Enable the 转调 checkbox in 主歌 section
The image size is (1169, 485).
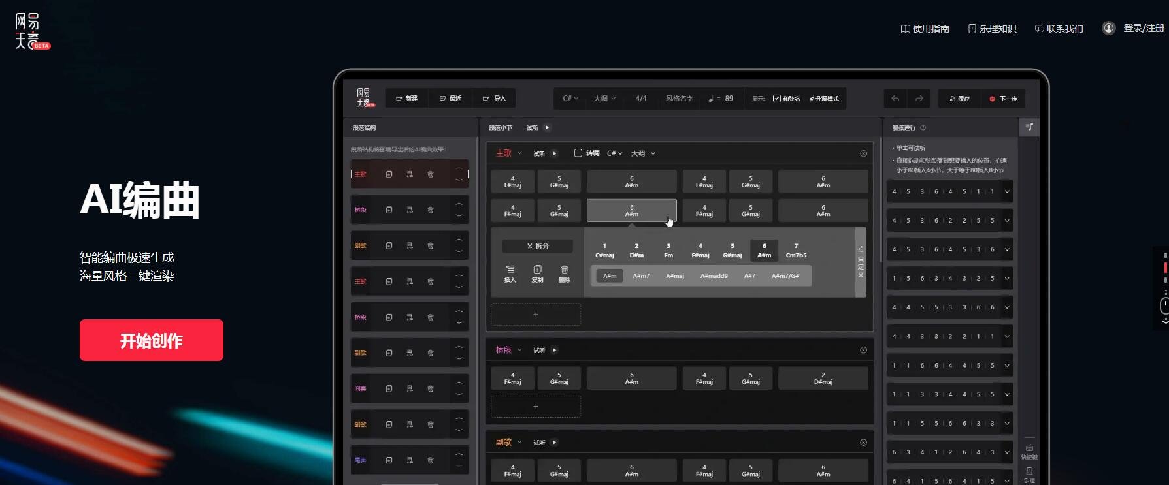(x=578, y=153)
